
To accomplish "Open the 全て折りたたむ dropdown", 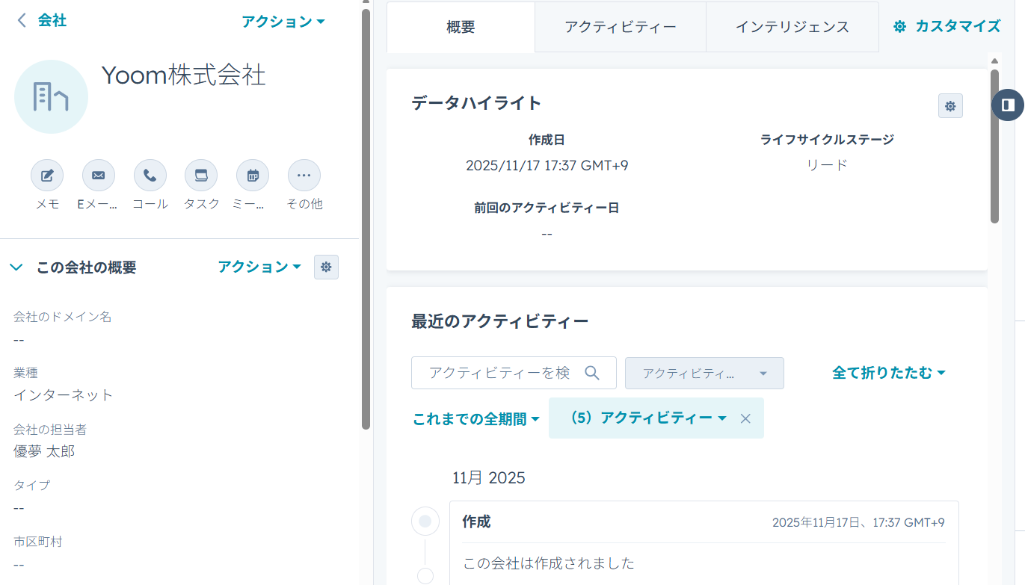I will click(x=889, y=373).
